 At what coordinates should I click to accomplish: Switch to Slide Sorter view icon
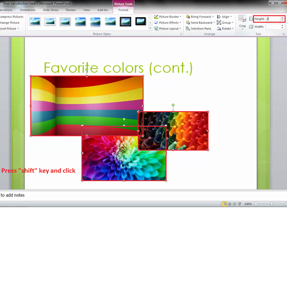point(230,204)
